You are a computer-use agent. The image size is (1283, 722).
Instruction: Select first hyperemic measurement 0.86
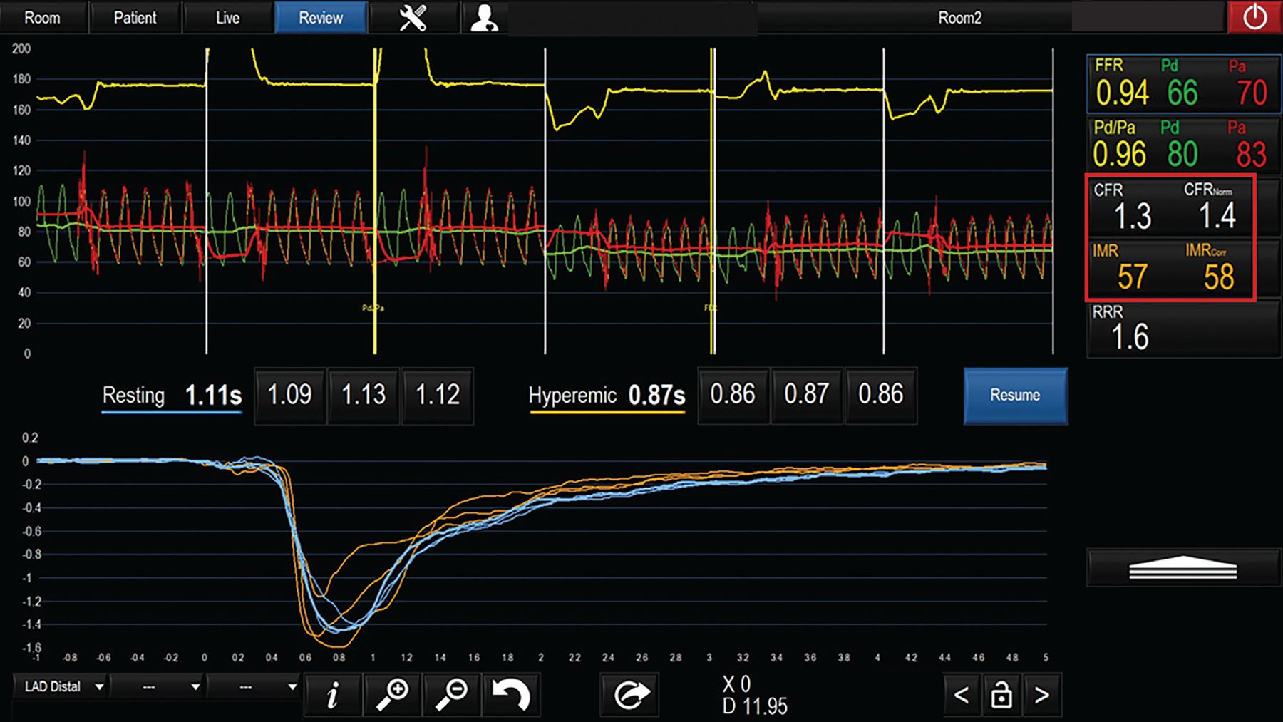coord(733,395)
